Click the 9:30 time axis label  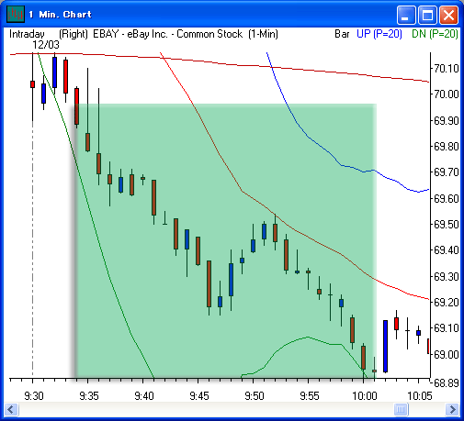pos(34,396)
